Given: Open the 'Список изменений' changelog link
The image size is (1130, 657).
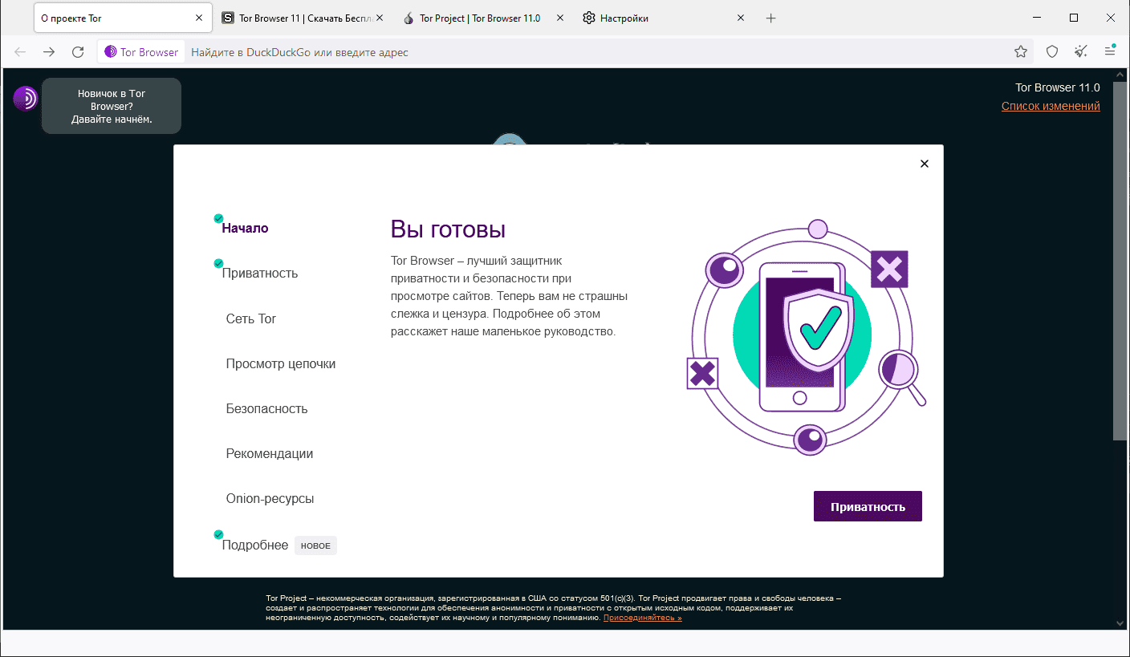Looking at the screenshot, I should click(1051, 106).
